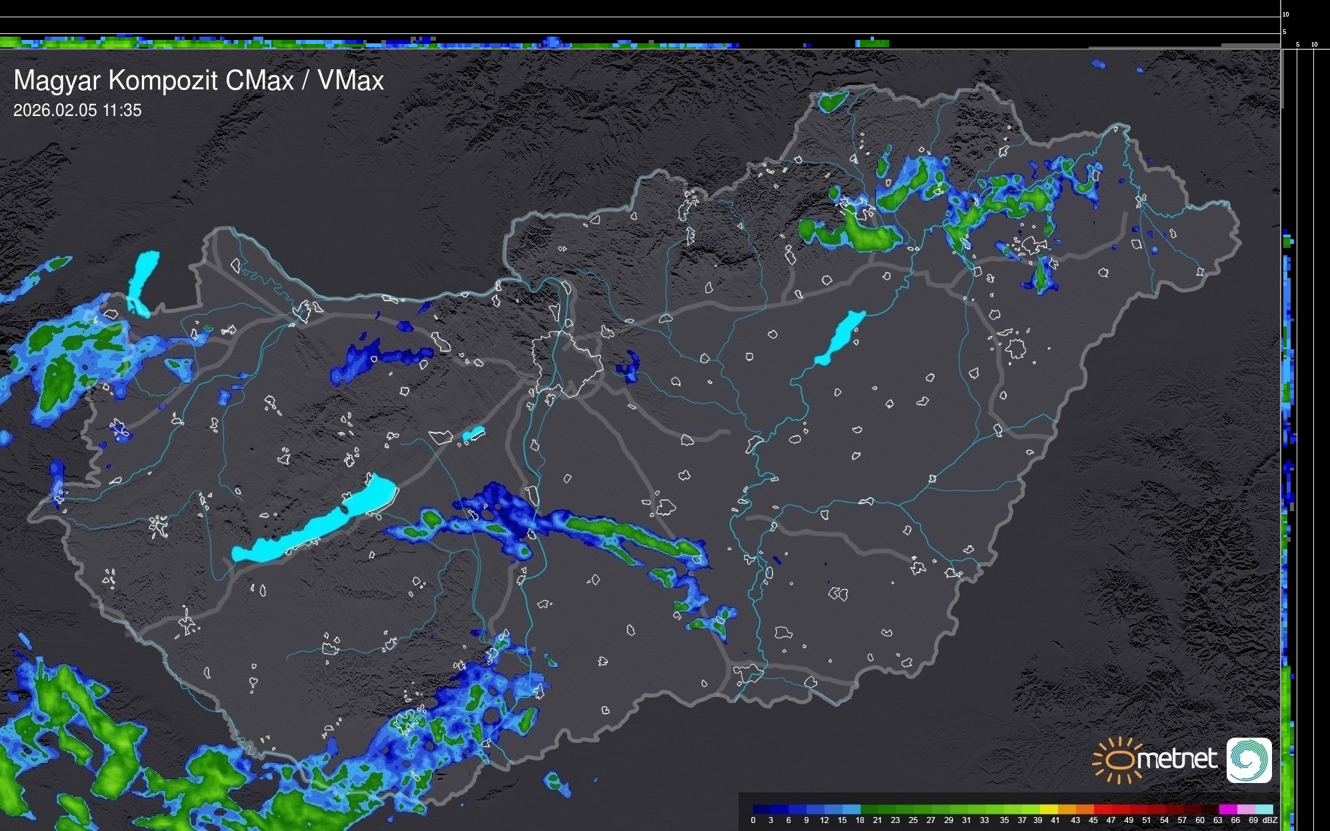
Task: Click the metnet wordmark text
Action: point(1177,759)
